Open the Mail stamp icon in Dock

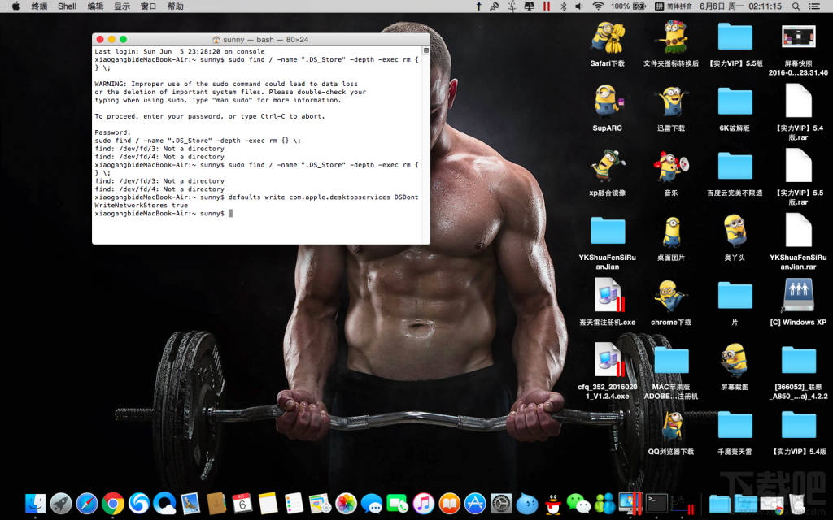point(190,503)
